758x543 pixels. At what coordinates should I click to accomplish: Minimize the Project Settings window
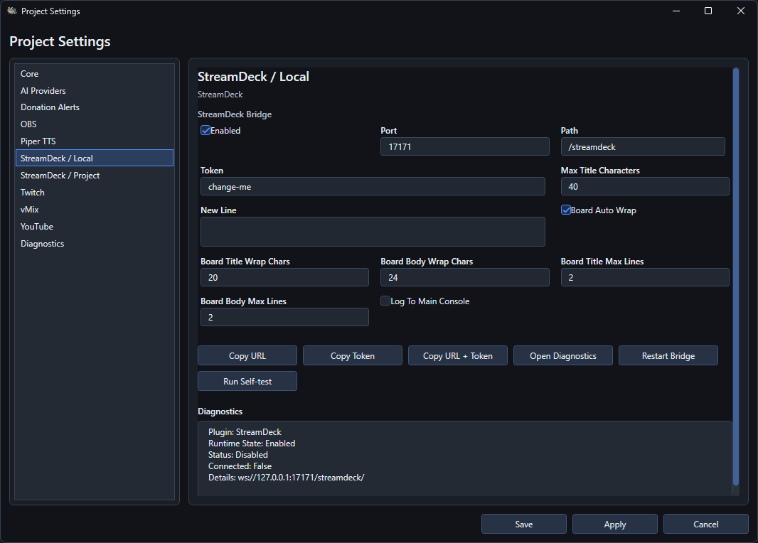(676, 11)
